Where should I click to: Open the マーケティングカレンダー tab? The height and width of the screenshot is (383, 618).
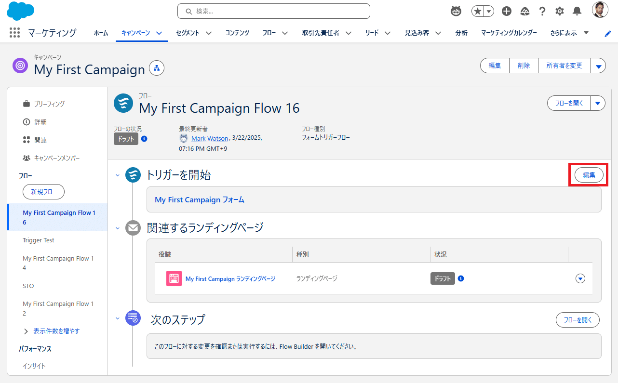pyautogui.click(x=509, y=33)
